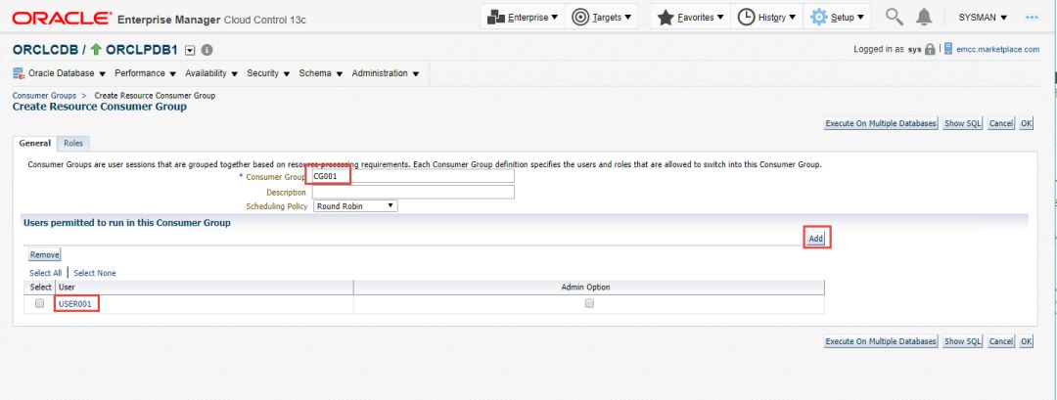The image size is (1057, 400).
Task: Open the ORCLPDB1 target dropdown arrow
Action: 190,50
